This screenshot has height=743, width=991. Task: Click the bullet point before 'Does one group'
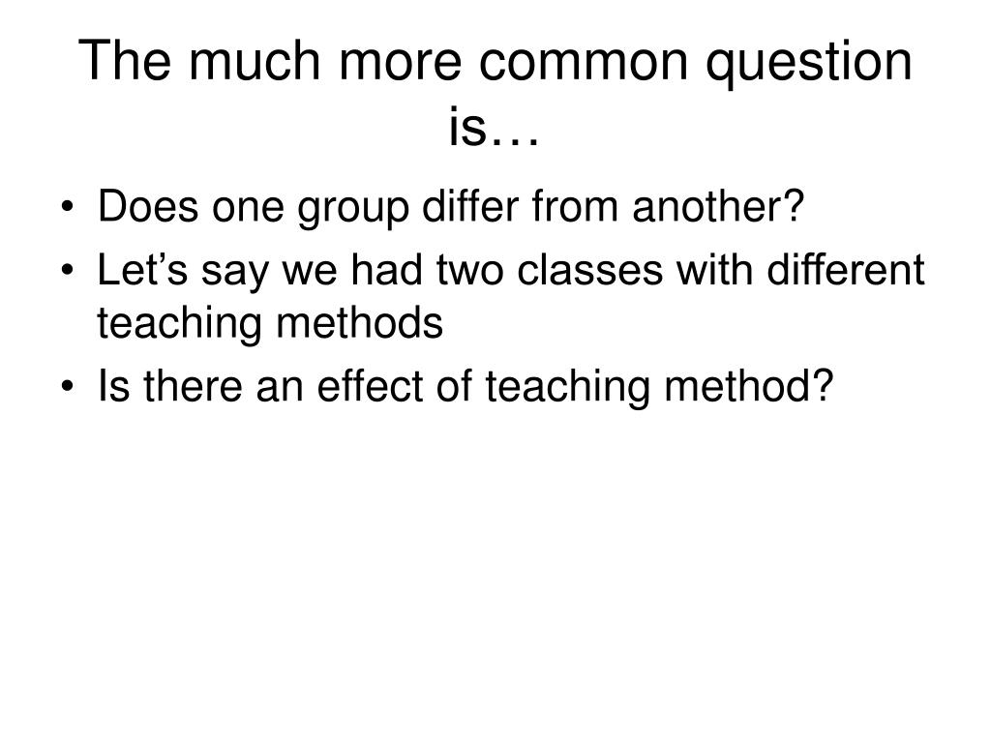(x=68, y=208)
